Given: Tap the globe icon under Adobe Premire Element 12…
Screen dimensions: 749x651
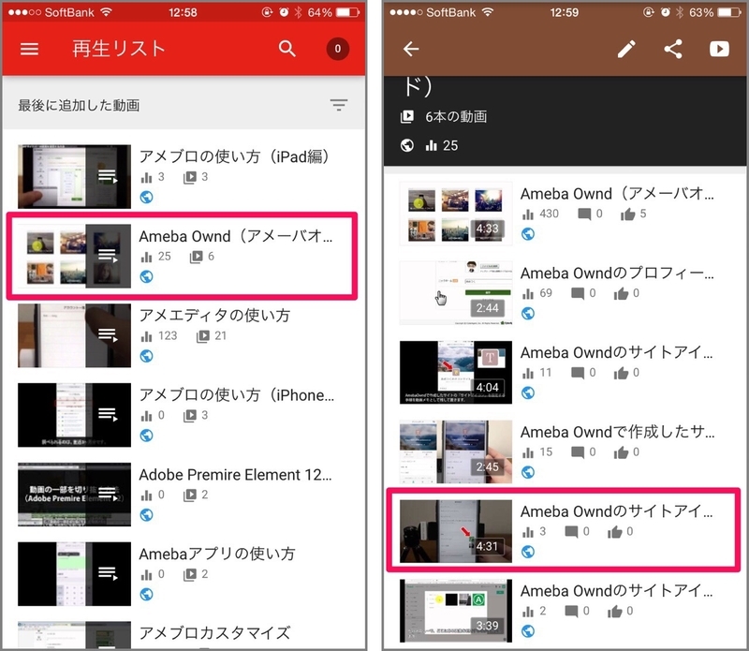Looking at the screenshot, I should click(147, 514).
